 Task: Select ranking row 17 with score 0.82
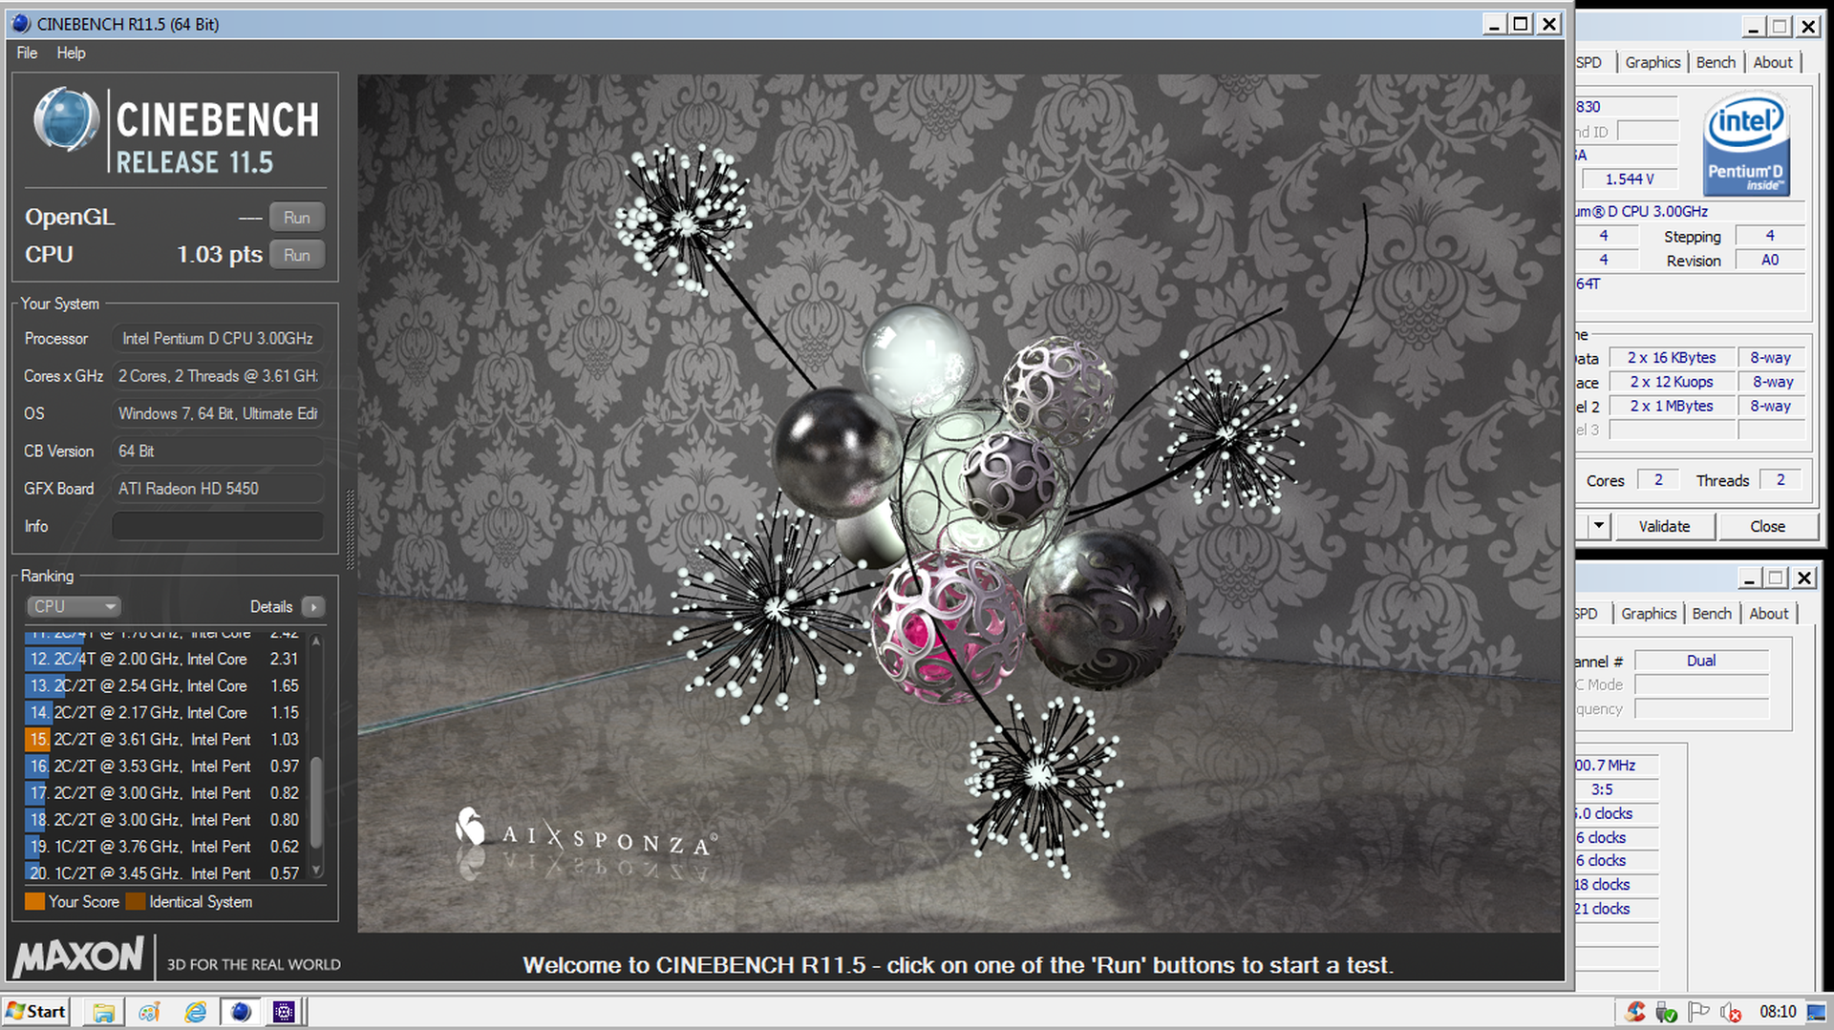[163, 792]
